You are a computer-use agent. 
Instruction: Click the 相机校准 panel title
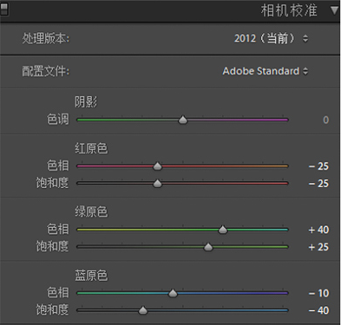(289, 10)
